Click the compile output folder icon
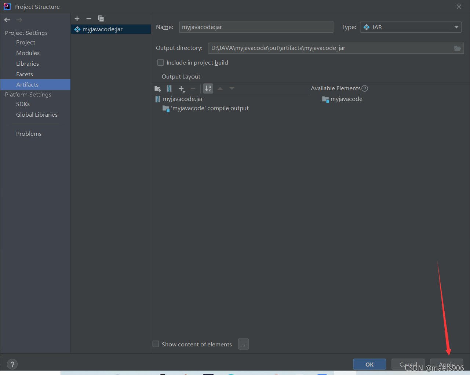Screen dimensions: 470x375 [166, 108]
